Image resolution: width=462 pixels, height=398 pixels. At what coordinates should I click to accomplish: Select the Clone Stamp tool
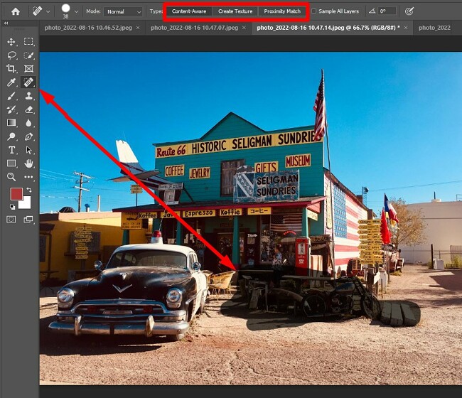[28, 96]
